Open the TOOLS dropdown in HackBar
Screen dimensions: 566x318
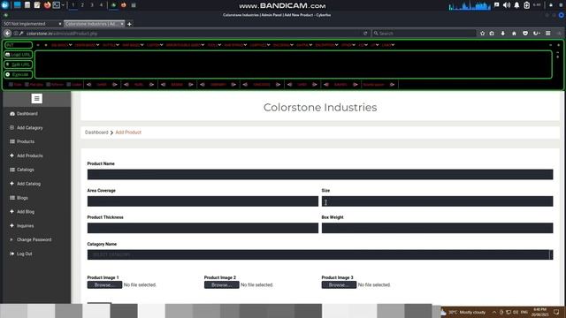pos(214,45)
